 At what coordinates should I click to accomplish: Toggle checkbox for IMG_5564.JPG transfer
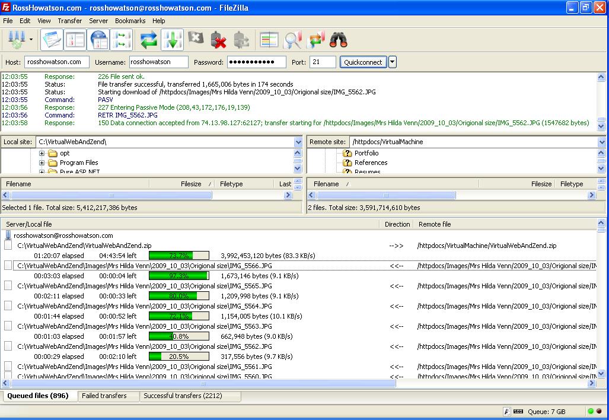(8, 306)
